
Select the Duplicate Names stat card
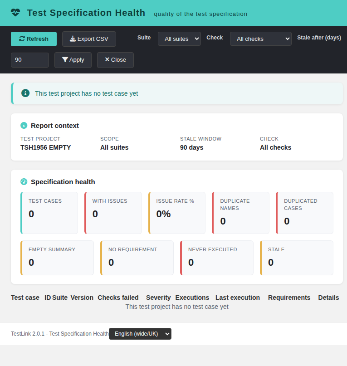click(x=240, y=213)
